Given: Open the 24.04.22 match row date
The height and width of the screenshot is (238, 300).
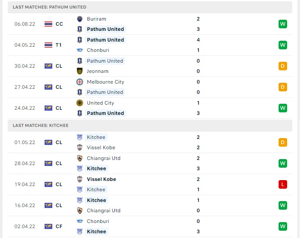Looking at the screenshot, I should (25, 108).
